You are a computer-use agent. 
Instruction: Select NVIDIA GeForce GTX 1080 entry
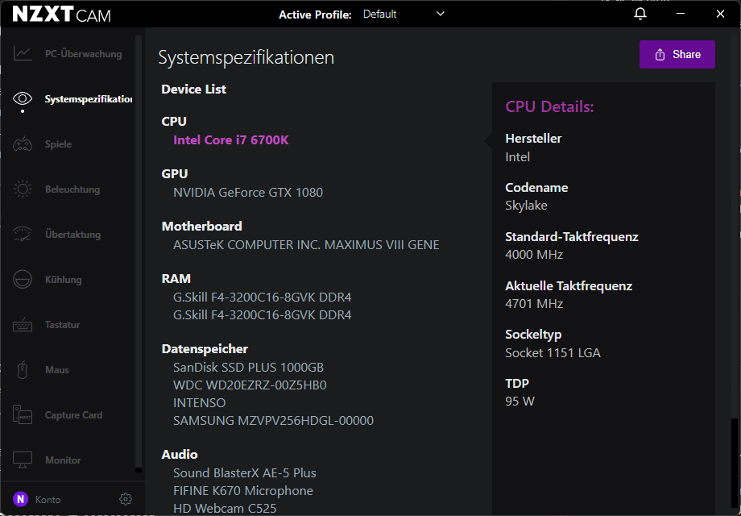tap(247, 193)
